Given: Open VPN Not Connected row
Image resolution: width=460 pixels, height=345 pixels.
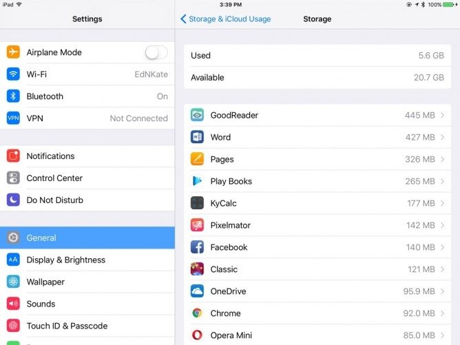Looking at the screenshot, I should pos(87,118).
